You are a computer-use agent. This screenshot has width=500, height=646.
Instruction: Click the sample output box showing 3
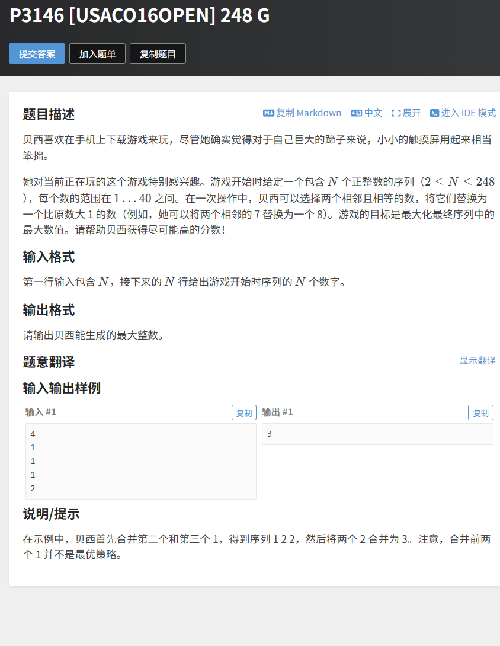click(x=378, y=434)
